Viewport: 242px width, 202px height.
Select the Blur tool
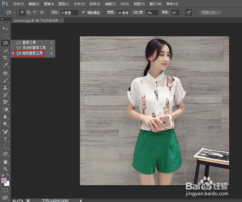5,117
